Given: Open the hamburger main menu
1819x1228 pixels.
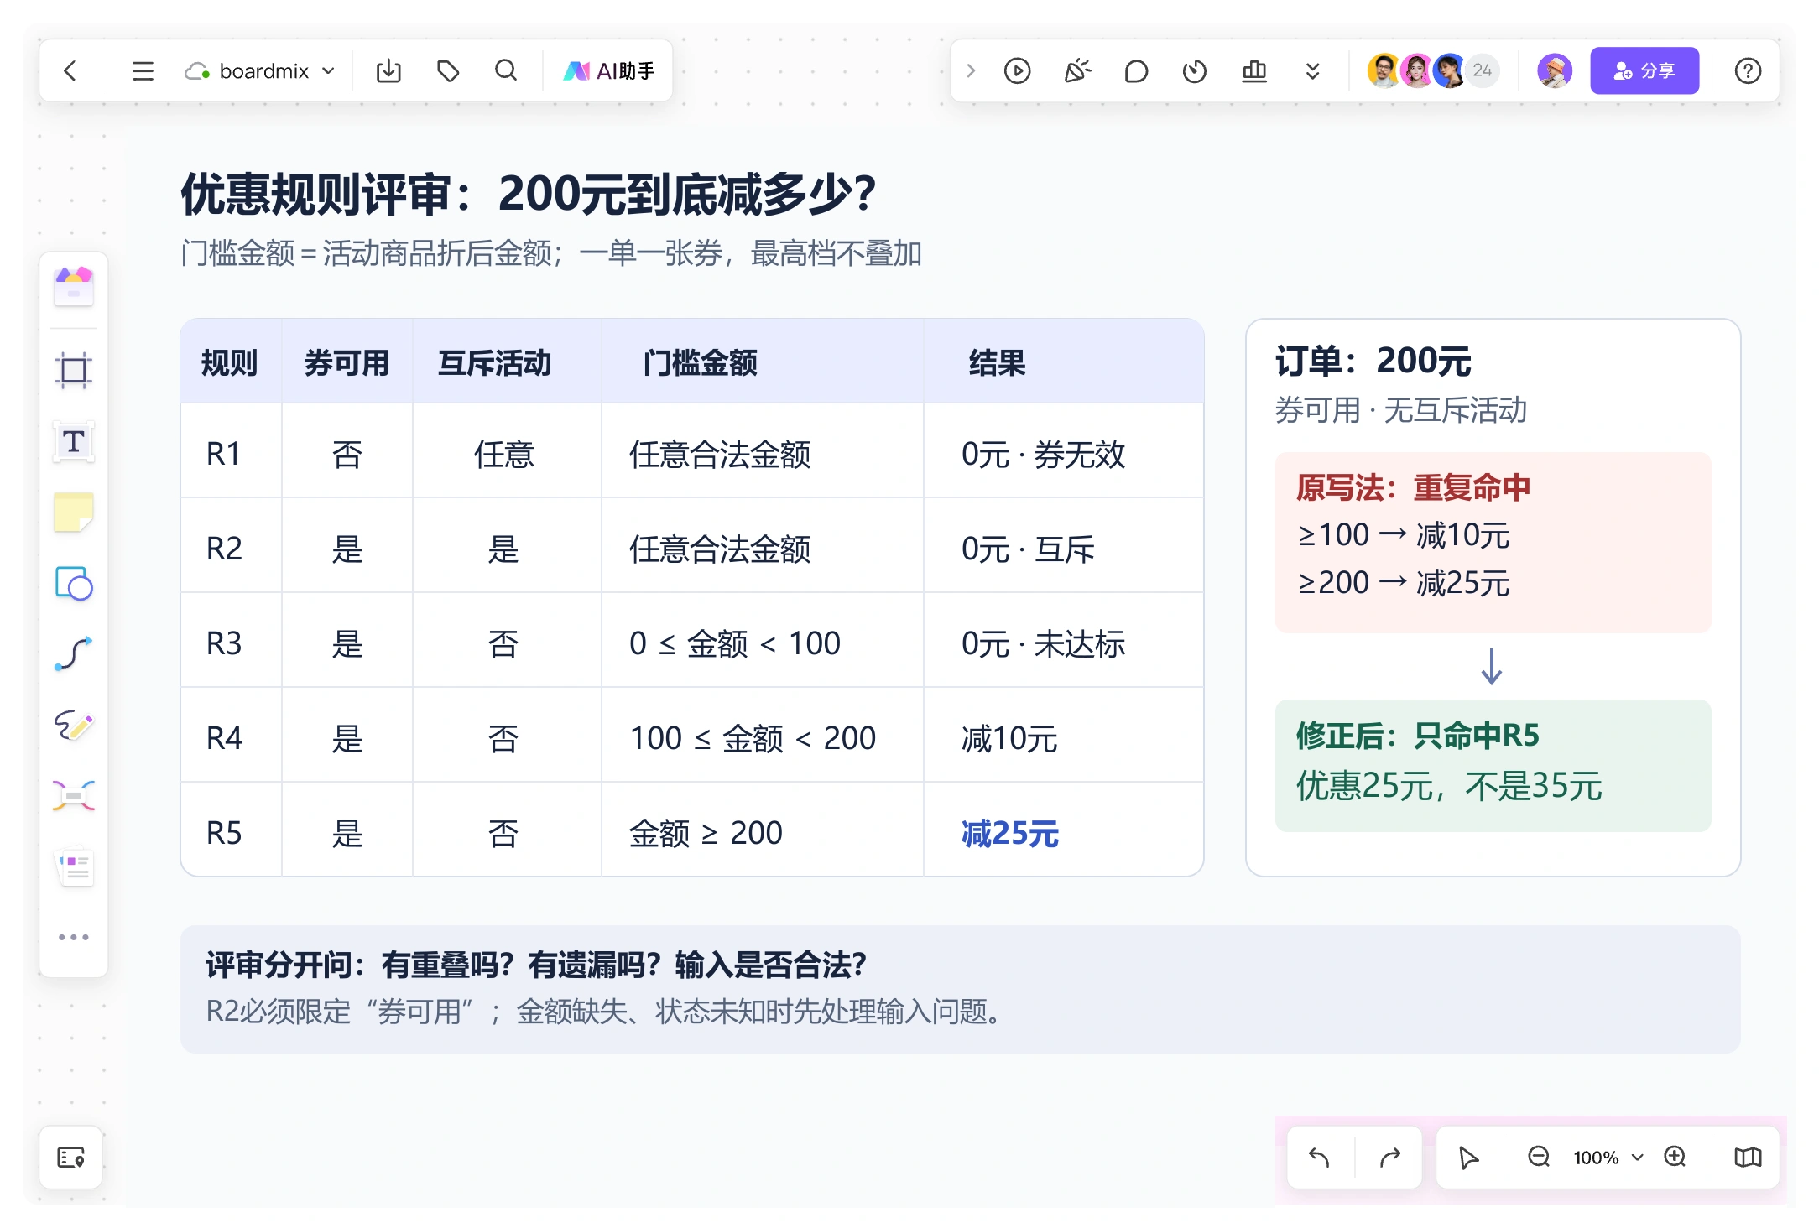Looking at the screenshot, I should [143, 70].
